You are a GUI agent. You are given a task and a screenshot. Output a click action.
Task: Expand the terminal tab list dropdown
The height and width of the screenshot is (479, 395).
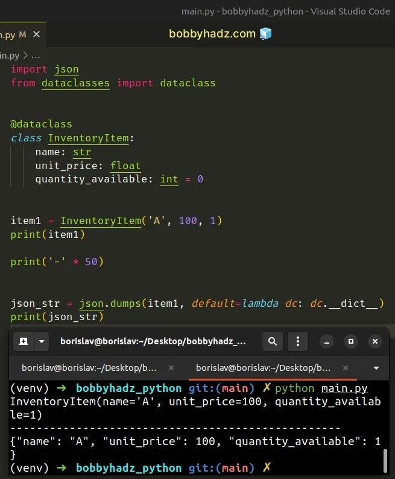point(376,368)
